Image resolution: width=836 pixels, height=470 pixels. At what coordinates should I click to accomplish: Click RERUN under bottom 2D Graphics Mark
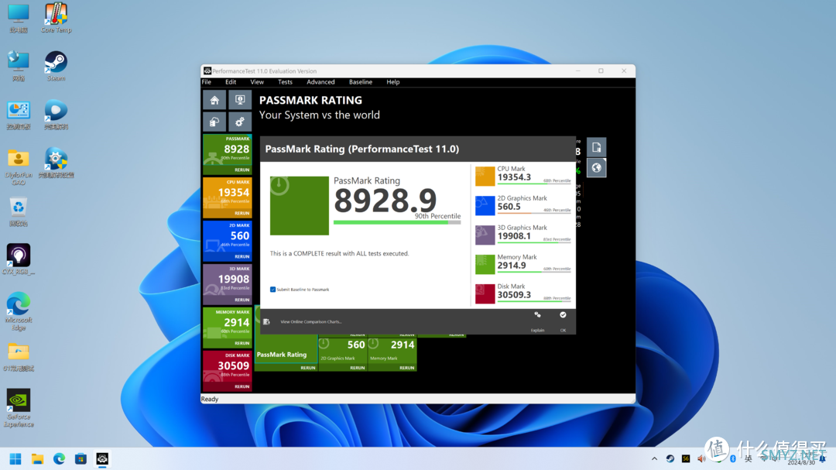point(357,368)
